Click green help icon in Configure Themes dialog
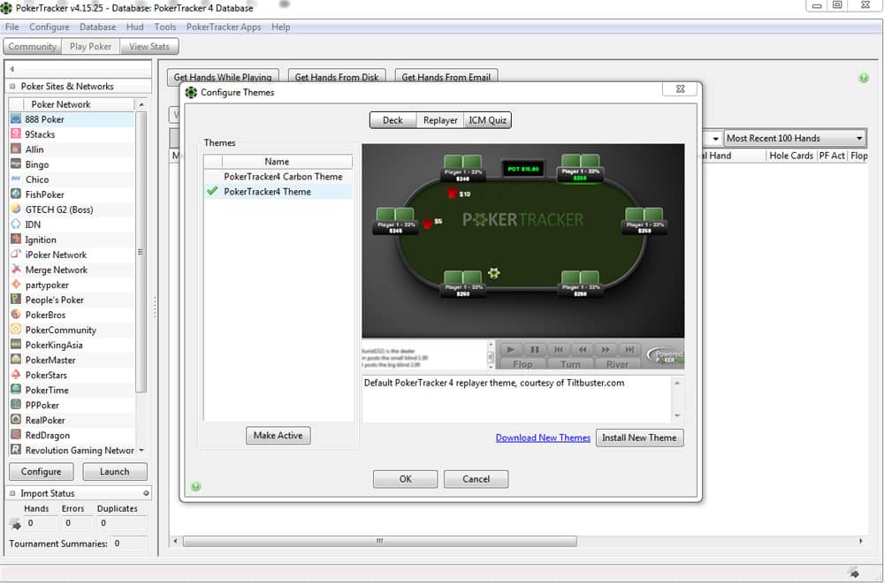Screen dimensions: 884x586 195,486
